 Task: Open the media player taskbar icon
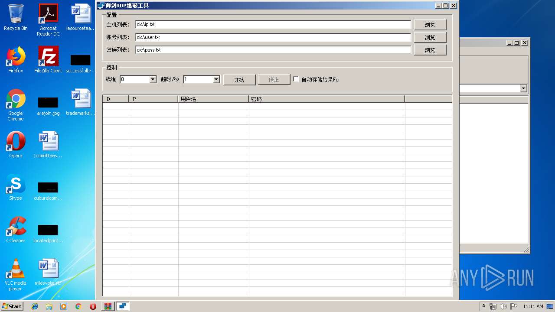pos(64,306)
